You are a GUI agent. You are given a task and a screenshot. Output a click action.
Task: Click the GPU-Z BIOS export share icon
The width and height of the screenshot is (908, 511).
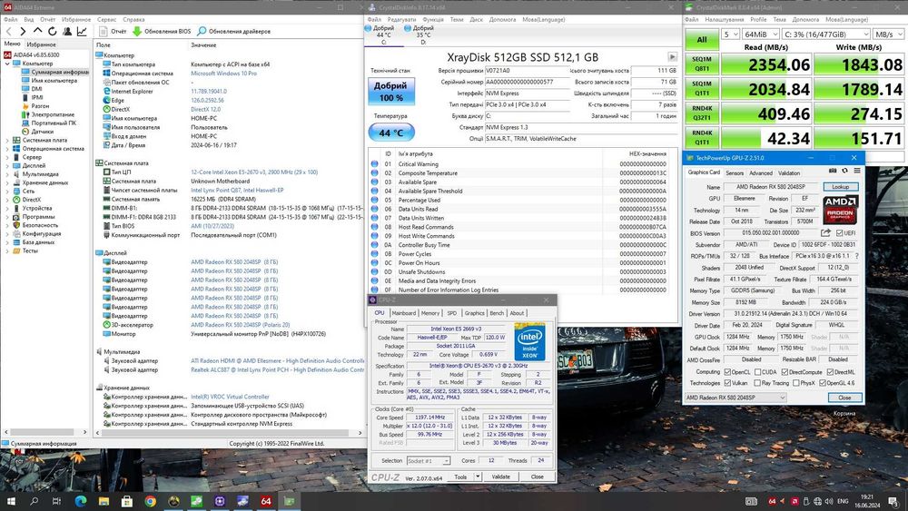coord(824,231)
